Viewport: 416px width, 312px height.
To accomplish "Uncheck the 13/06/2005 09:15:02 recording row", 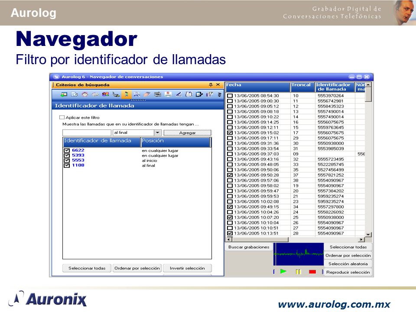I will coord(230,133).
